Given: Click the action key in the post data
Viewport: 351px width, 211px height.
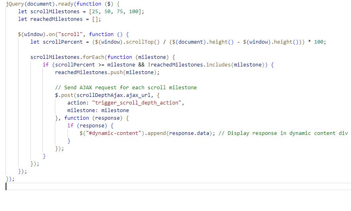Looking at the screenshot, I should pyautogui.click(x=77, y=103).
